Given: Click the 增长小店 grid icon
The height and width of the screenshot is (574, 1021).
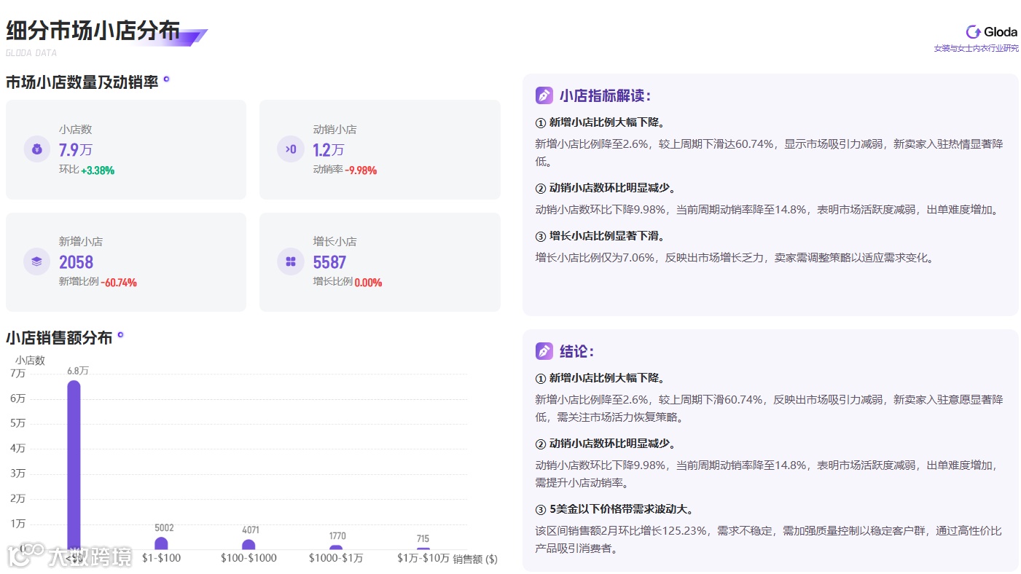Looking at the screenshot, I should (291, 262).
